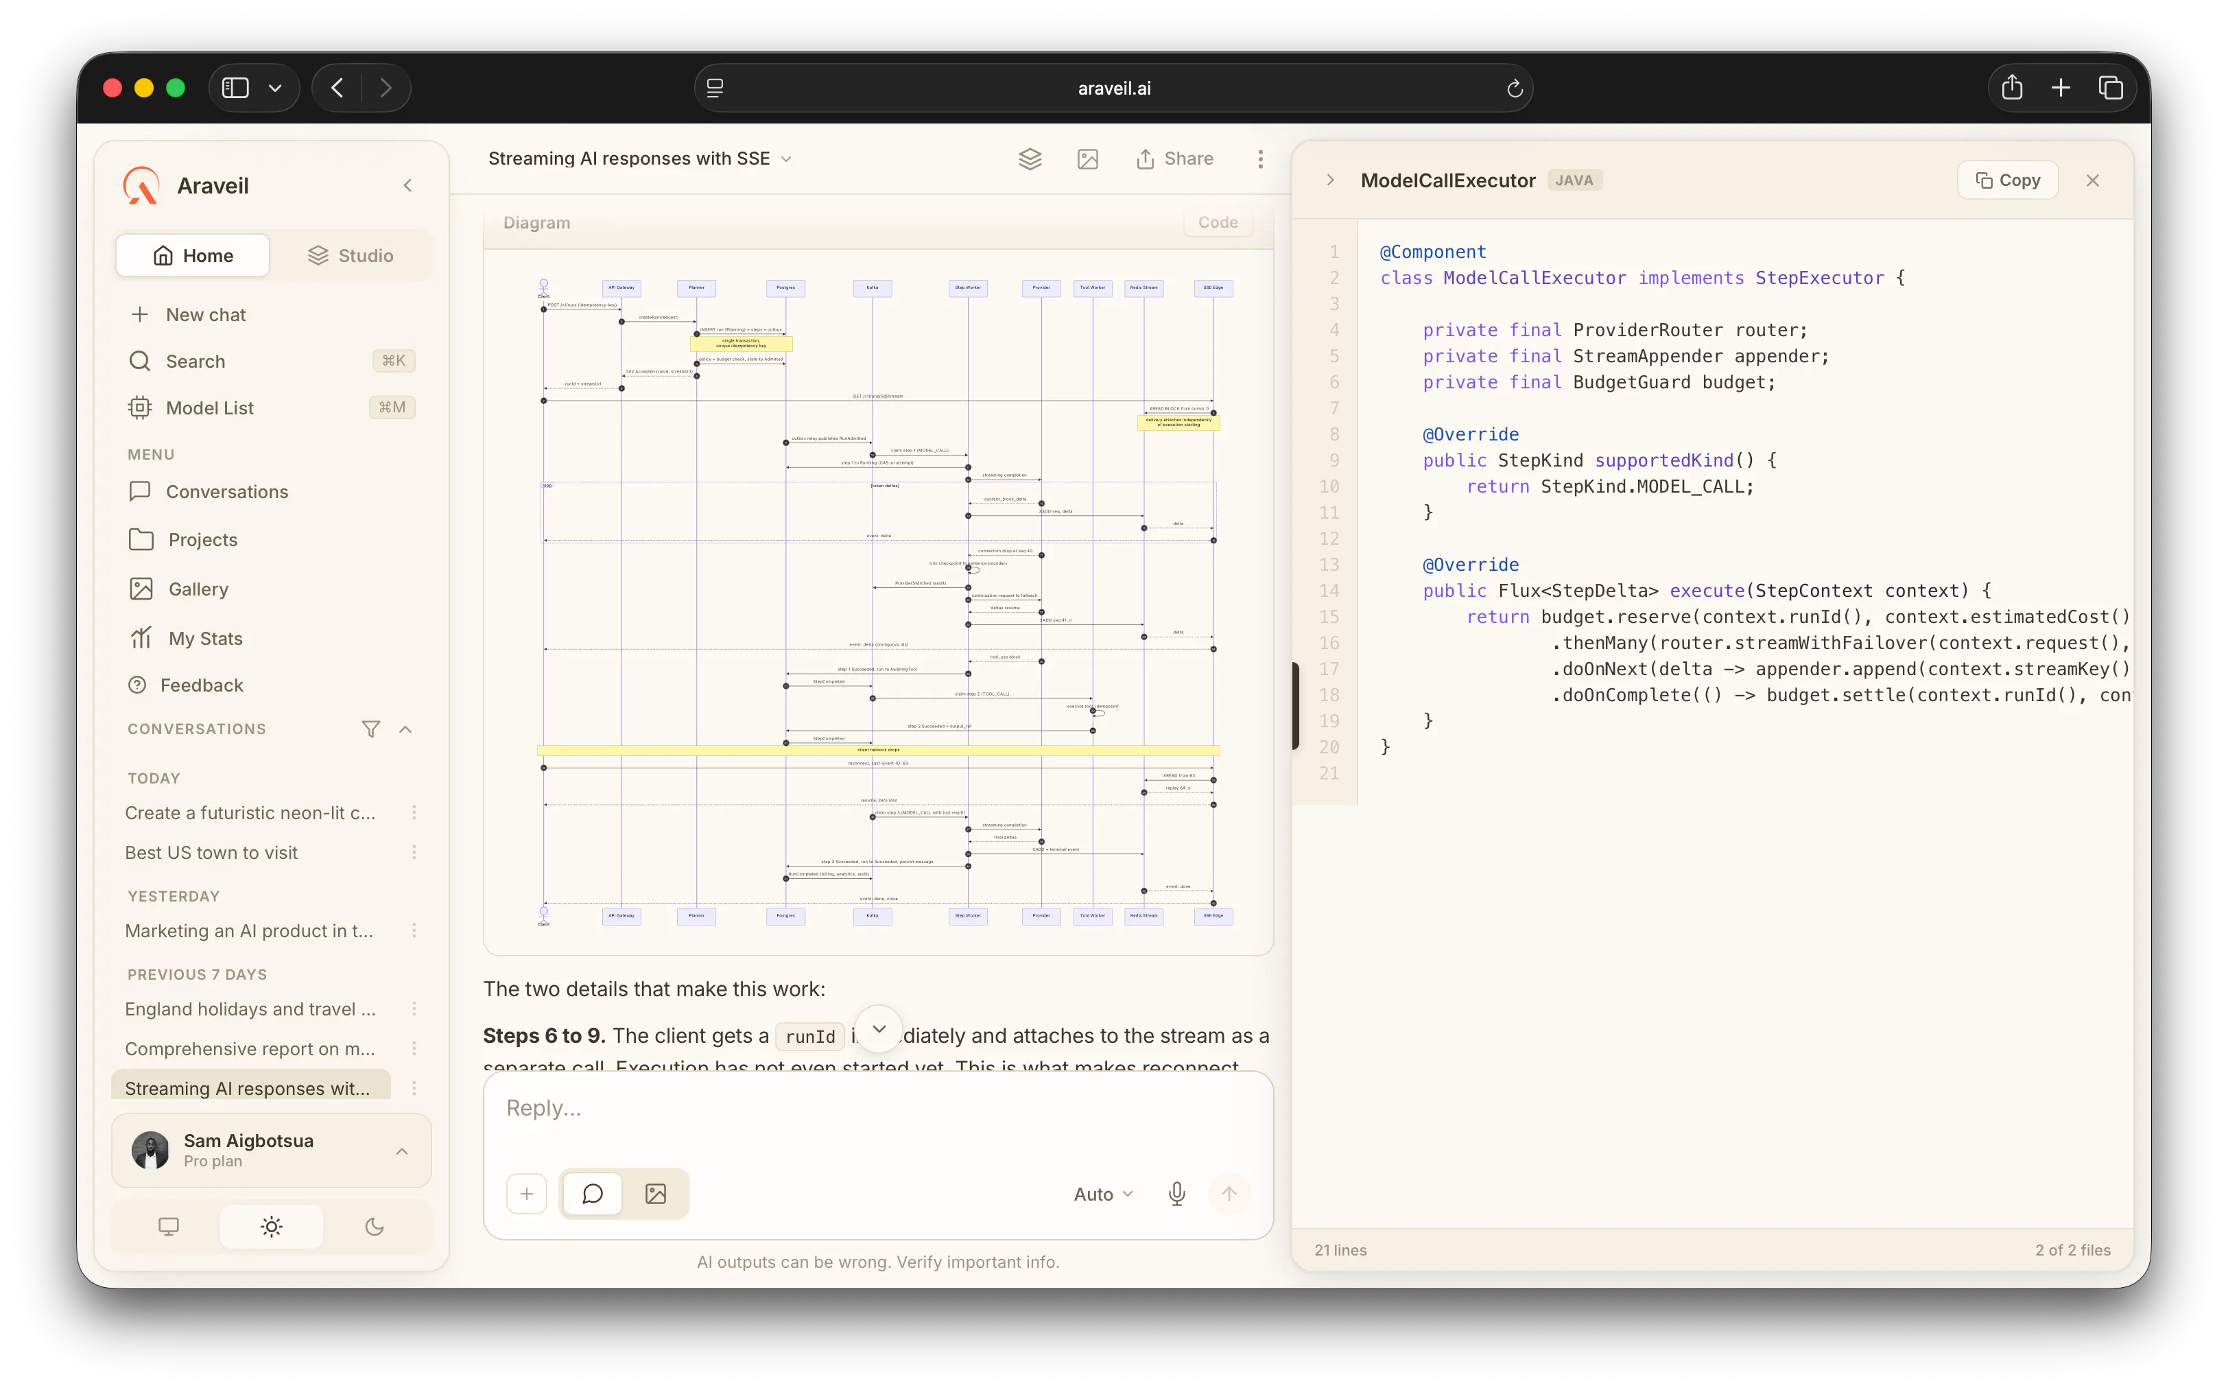The width and height of the screenshot is (2228, 1390).
Task: Go back in browser history
Action: (337, 87)
